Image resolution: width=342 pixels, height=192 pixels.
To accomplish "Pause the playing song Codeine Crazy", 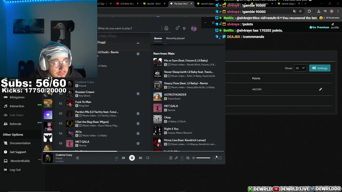I will (x=132, y=158).
